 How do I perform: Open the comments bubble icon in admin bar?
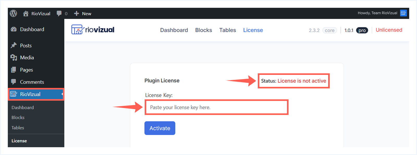[59, 14]
